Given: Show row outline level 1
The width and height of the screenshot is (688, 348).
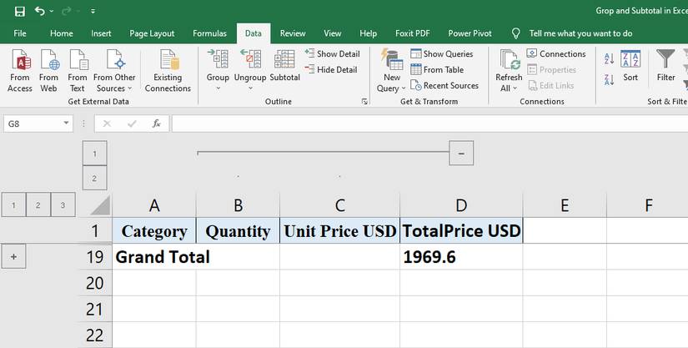Looking at the screenshot, I should 14,205.
